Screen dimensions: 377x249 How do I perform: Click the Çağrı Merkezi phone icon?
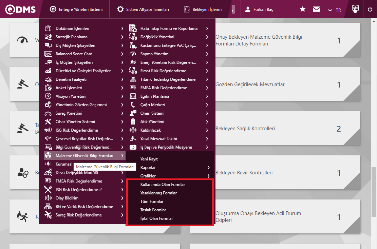pos(133,105)
